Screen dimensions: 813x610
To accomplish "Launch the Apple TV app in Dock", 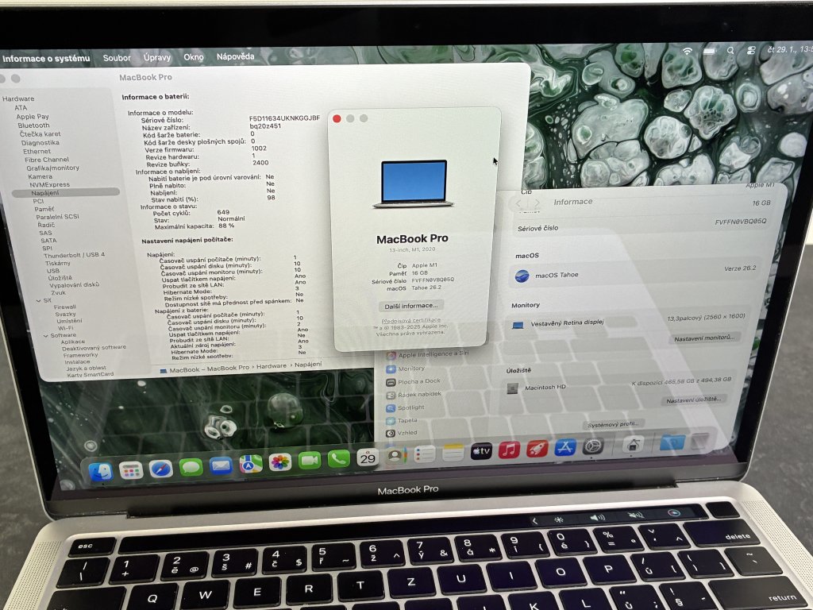I will [481, 451].
